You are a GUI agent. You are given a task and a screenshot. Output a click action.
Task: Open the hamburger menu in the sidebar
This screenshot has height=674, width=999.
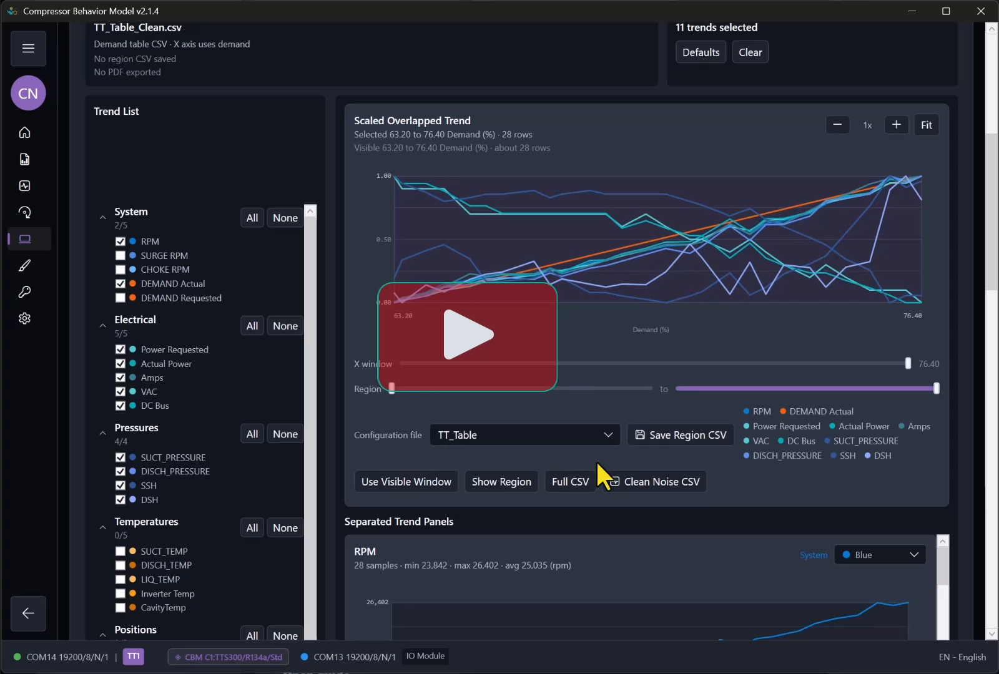pos(28,49)
